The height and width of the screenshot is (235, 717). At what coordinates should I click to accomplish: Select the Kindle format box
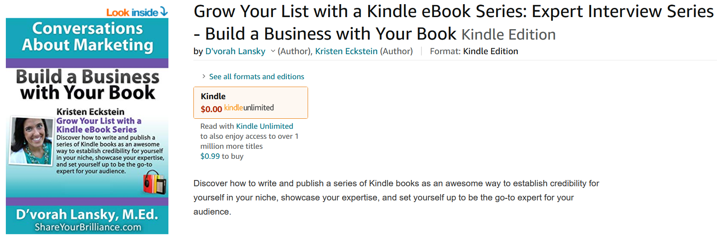[x=251, y=102]
